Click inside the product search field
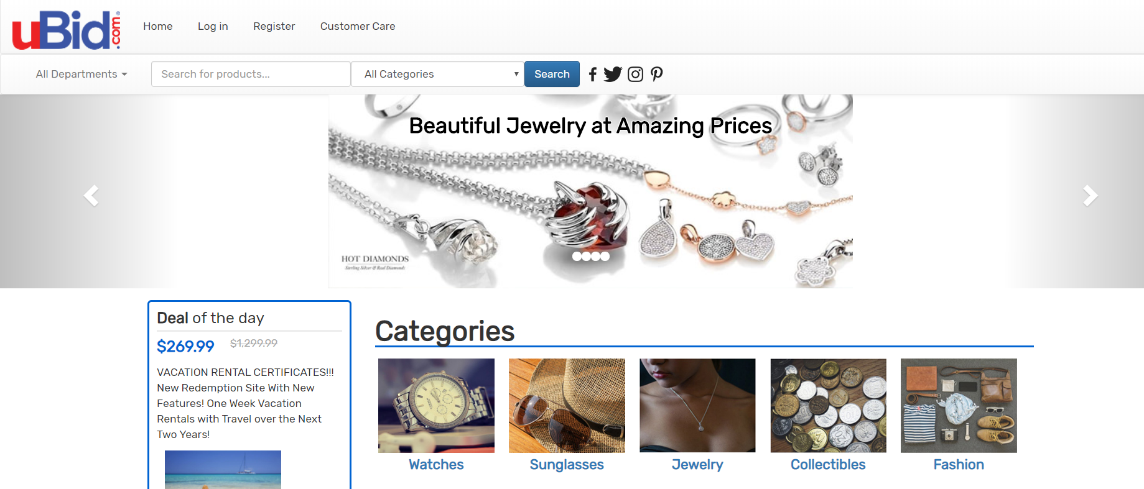This screenshot has width=1144, height=489. (250, 74)
